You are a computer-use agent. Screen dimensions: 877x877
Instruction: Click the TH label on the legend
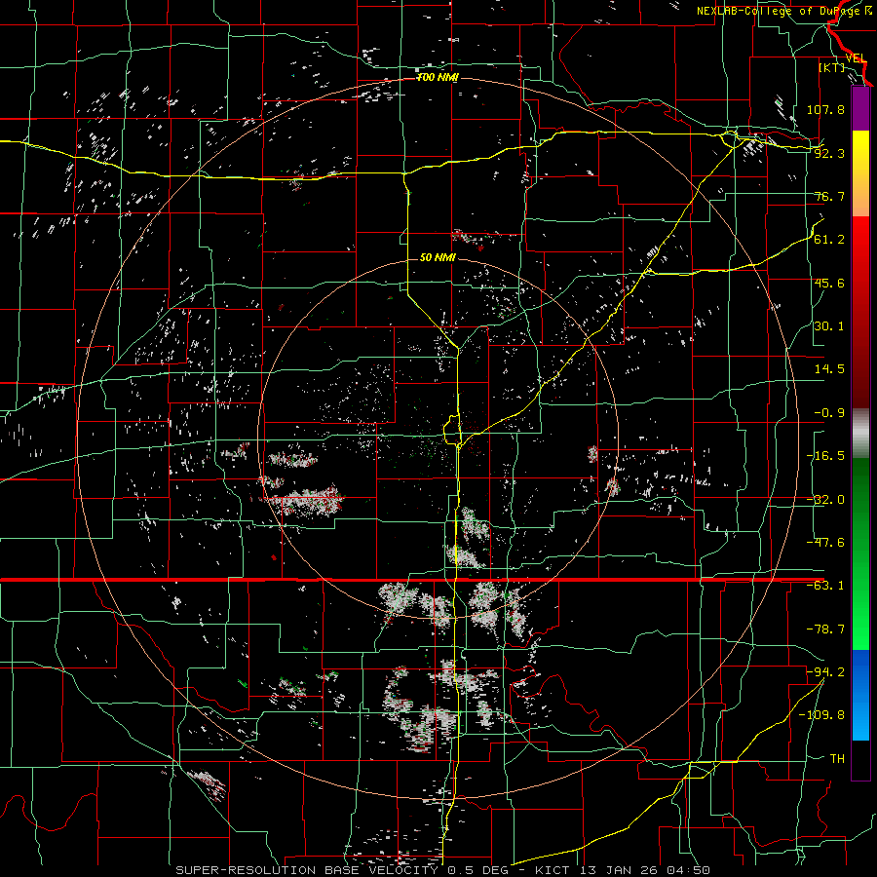[x=837, y=758]
